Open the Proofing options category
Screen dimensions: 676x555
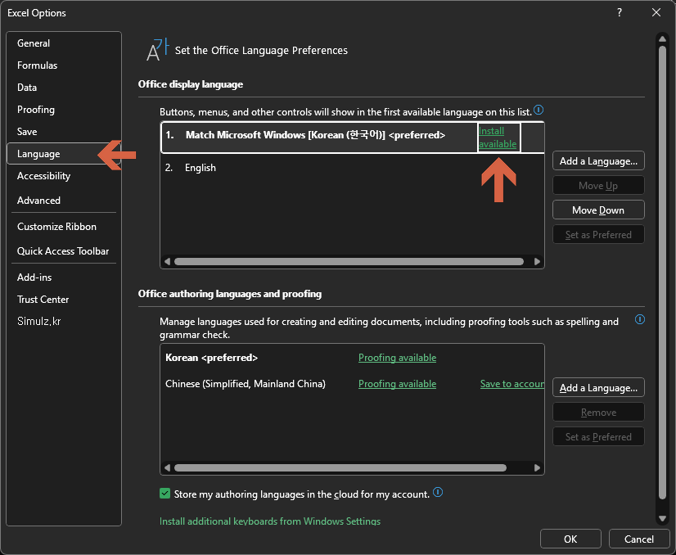[64, 110]
